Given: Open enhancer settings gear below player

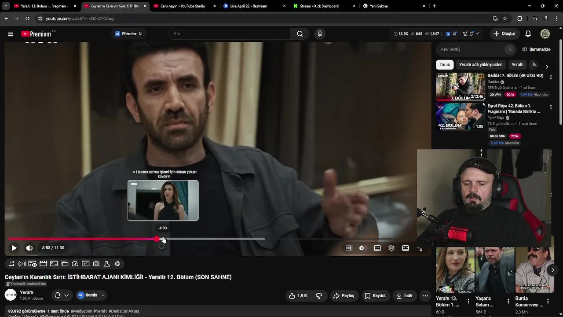Looking at the screenshot, I should [x=117, y=264].
